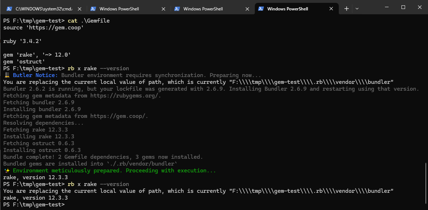
Task: Open https://gem.coop/ URL in fetching metadata line
Action: [x=119, y=116]
